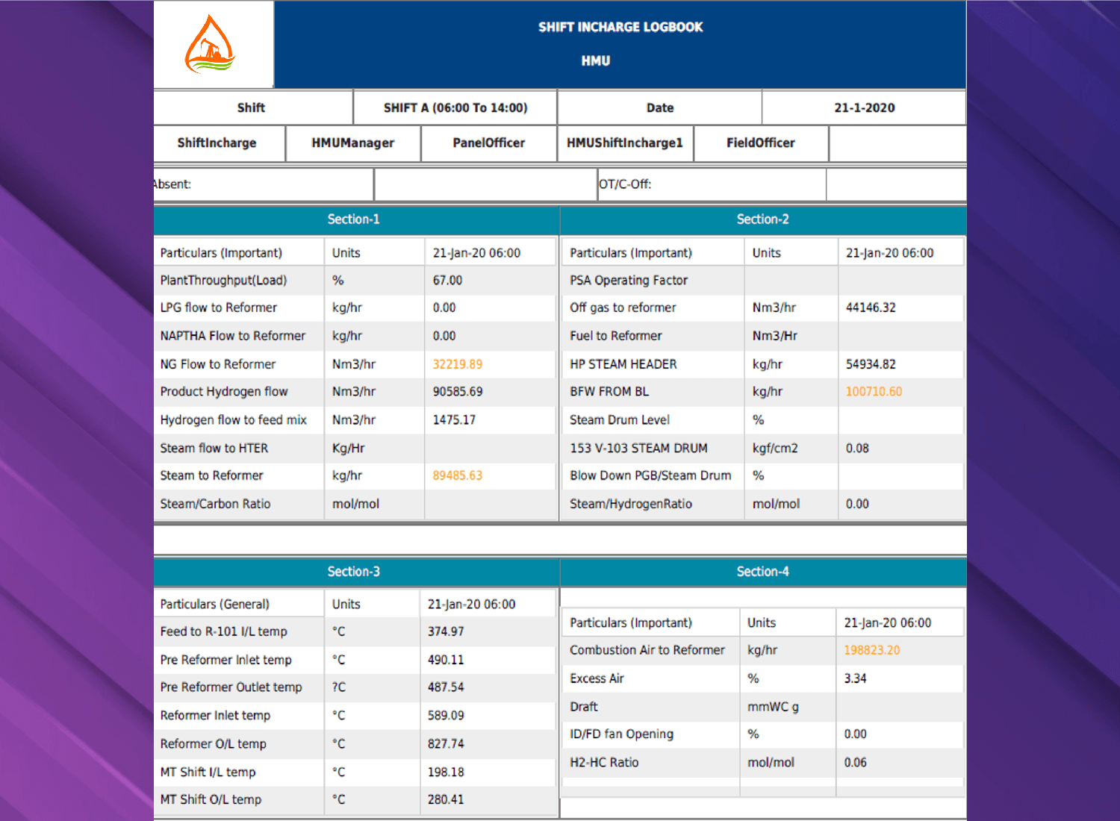Click the SHIFT INCHARGE LOGBOOK title
The height and width of the screenshot is (821, 1120).
[620, 28]
